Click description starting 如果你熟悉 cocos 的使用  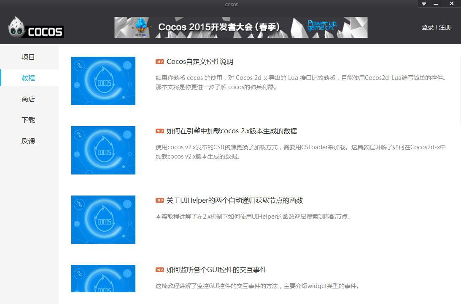(301, 82)
